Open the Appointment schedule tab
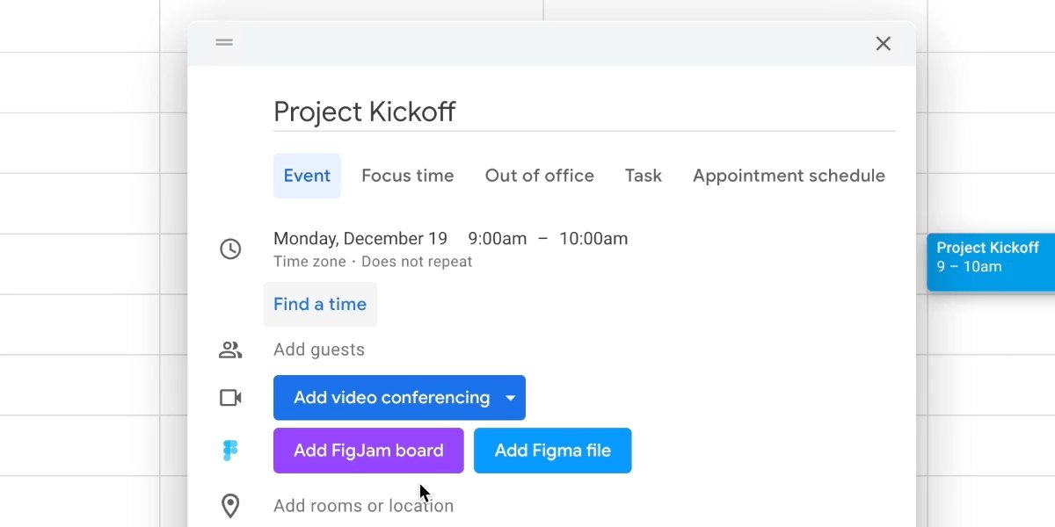The width and height of the screenshot is (1055, 527). (788, 175)
